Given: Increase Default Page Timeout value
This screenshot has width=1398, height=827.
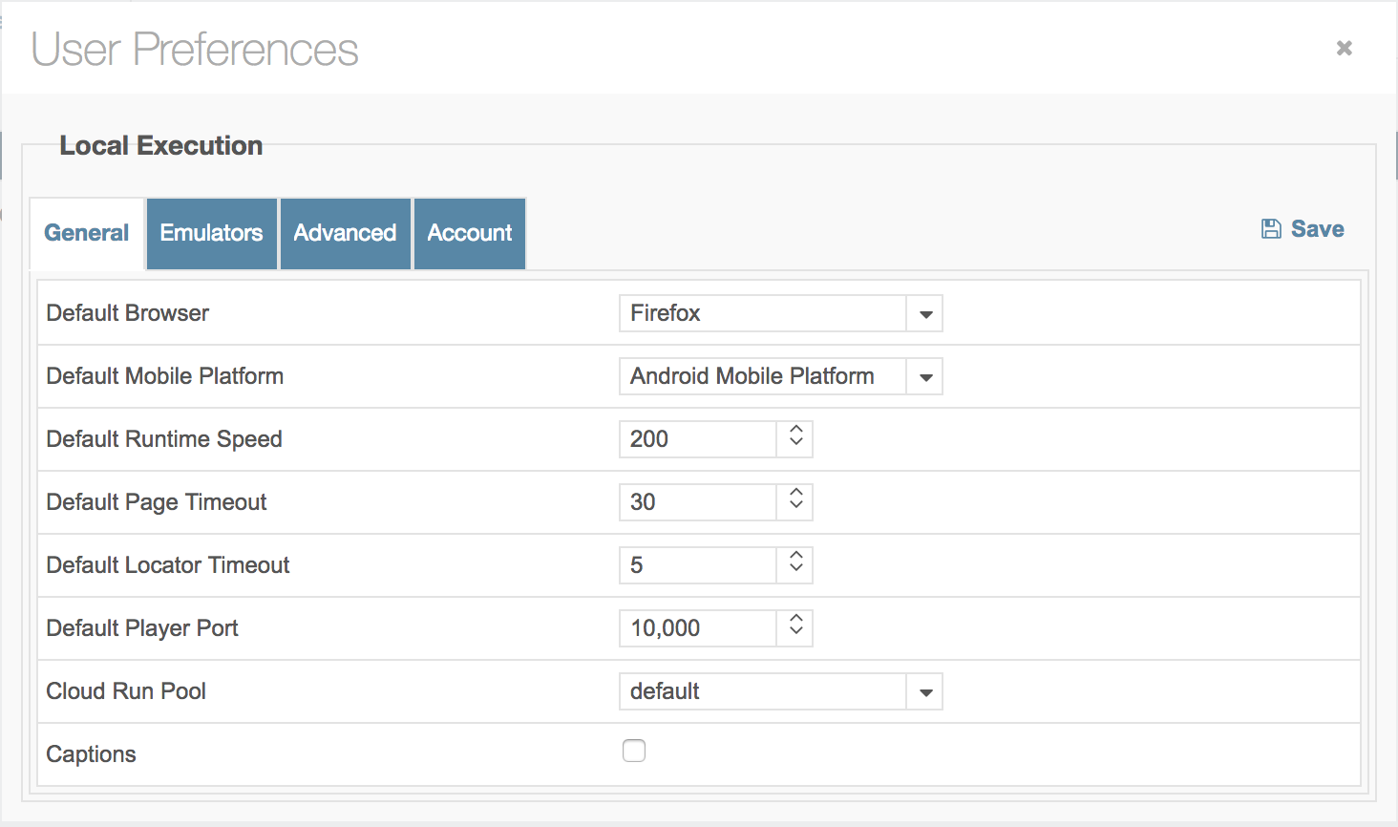Looking at the screenshot, I should 796,493.
